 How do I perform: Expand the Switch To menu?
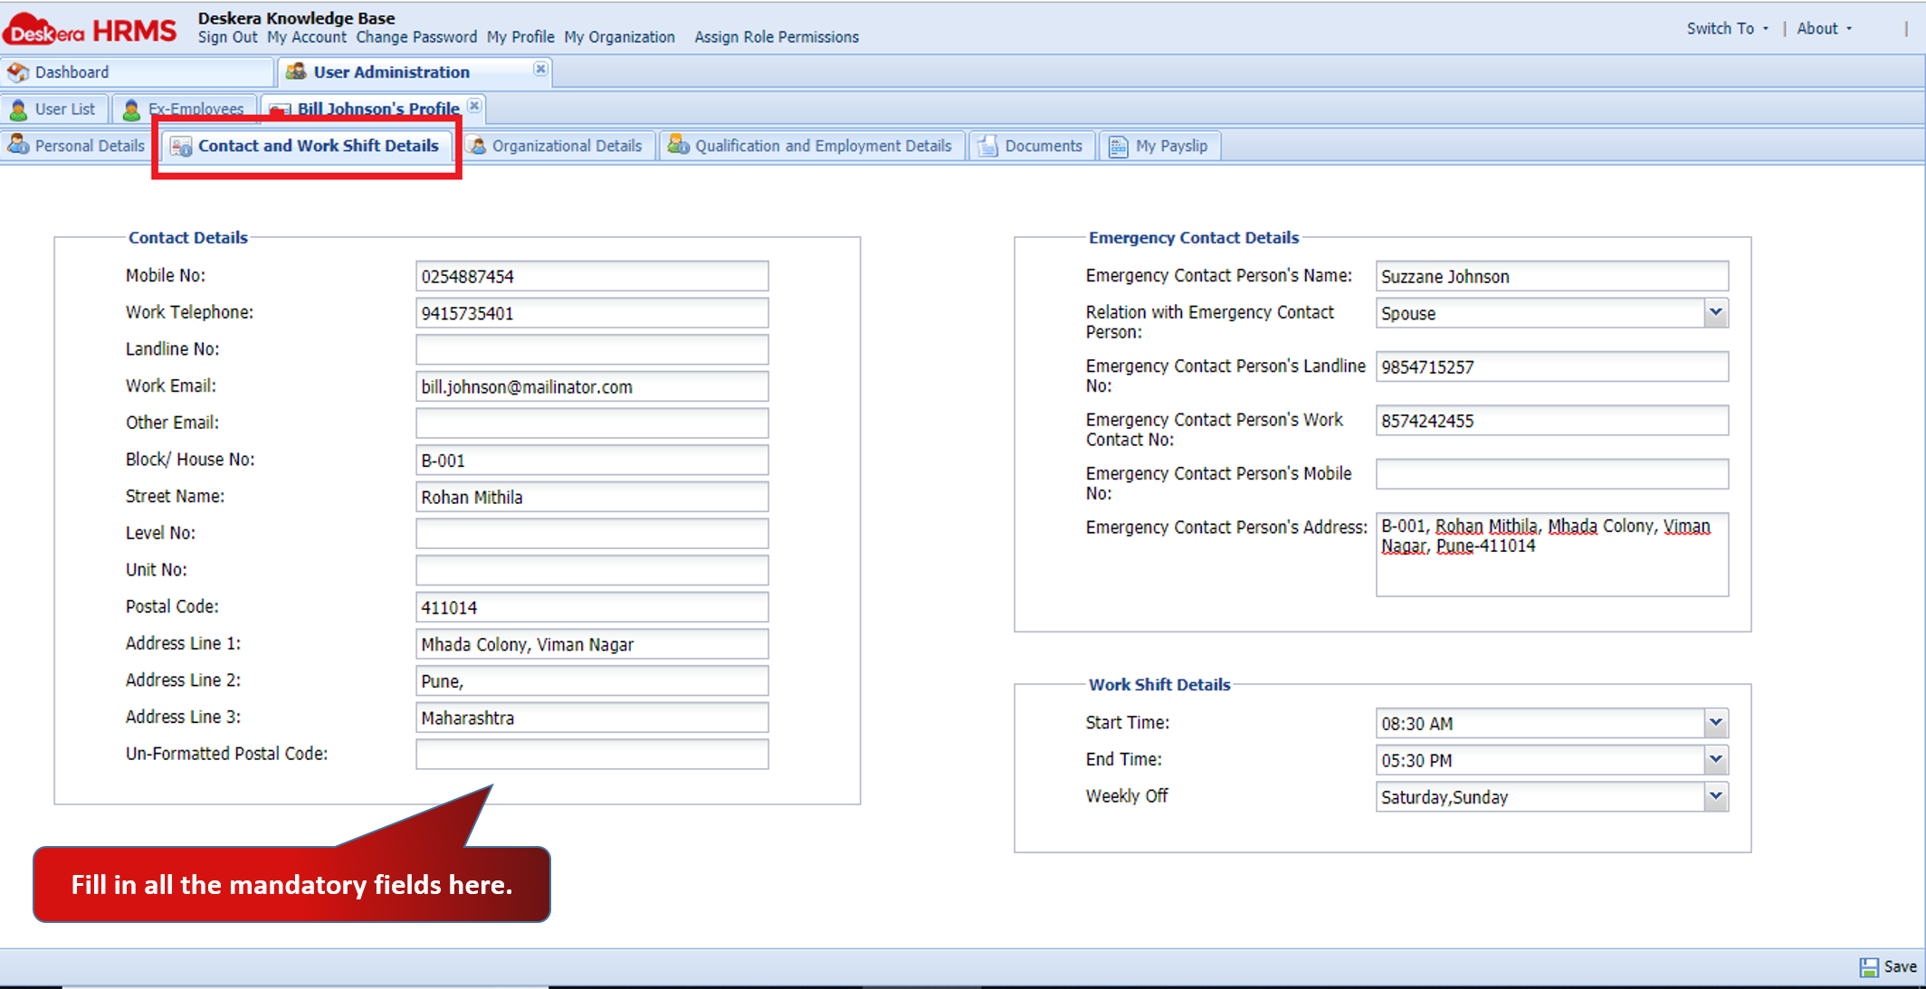1727,28
